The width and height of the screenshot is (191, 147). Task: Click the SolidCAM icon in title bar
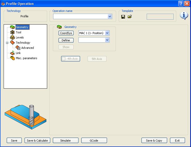click(3, 4)
